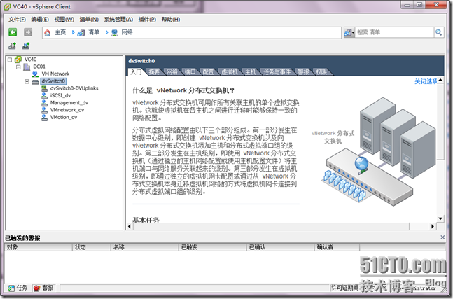The height and width of the screenshot is (299, 453).
Task: Switch to the 任务与事件 tab
Action: tap(277, 72)
